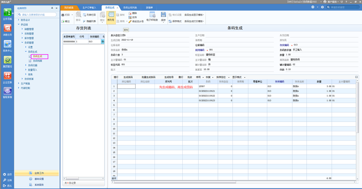
Task: Select the 条码生成 leaf in the tree
Action: (37, 56)
